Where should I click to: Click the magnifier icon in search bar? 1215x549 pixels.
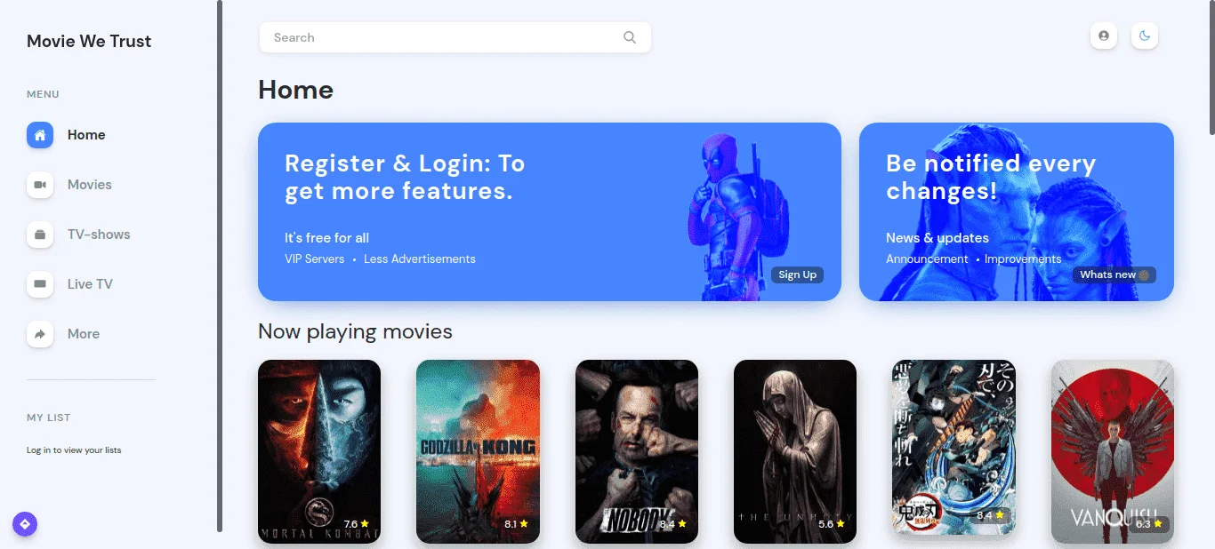click(x=630, y=37)
